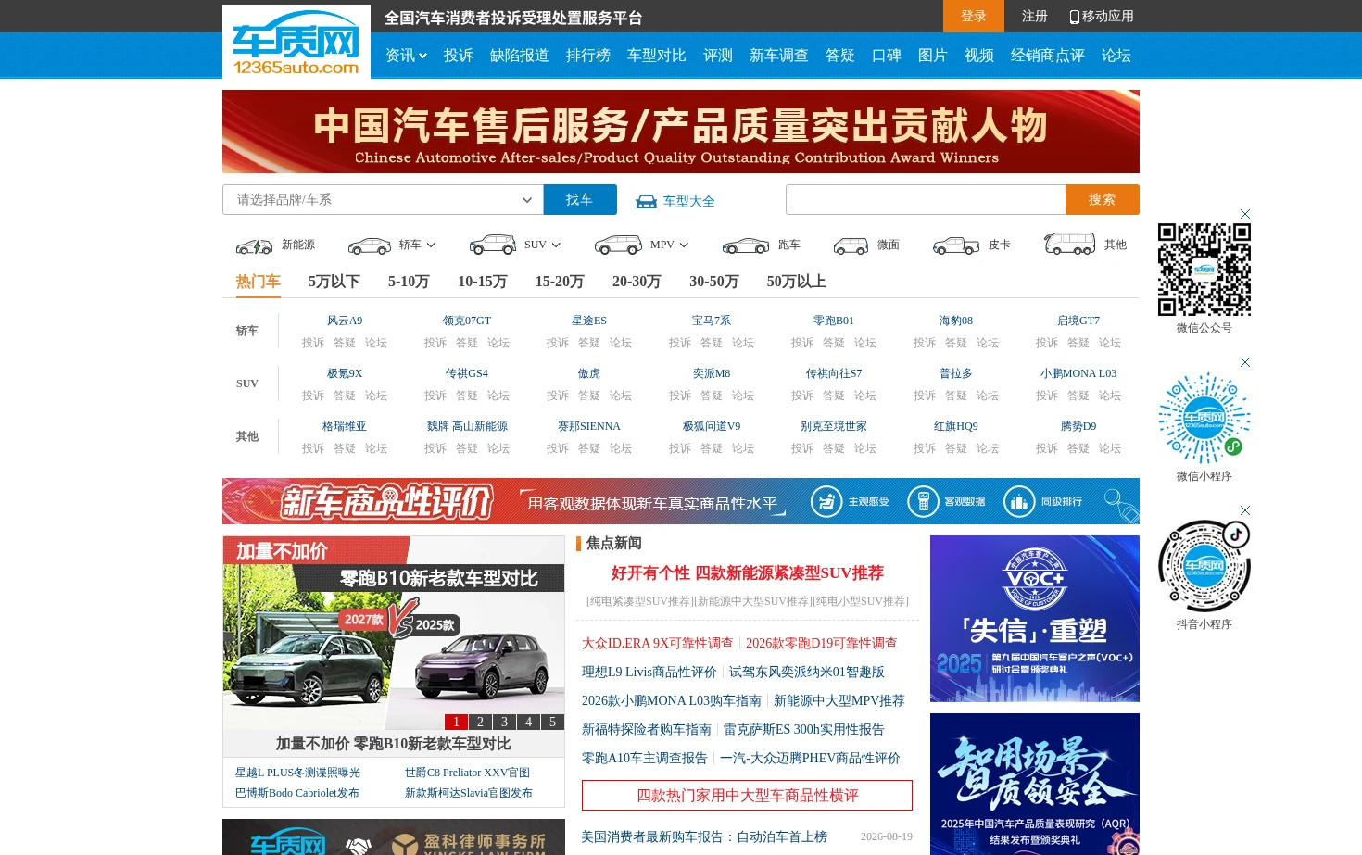Open 大众ID.ERA 9X可靠性调查 news link
Image resolution: width=1362 pixels, height=855 pixels.
point(658,643)
